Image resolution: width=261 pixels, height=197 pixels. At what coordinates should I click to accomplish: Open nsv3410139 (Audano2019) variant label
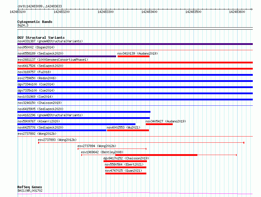[138, 53]
